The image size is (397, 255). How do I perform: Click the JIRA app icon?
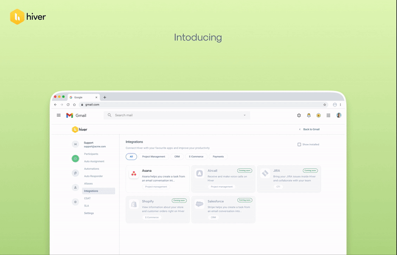(x=265, y=174)
